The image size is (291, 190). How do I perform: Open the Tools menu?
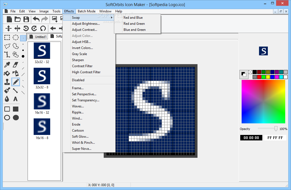click(x=57, y=11)
